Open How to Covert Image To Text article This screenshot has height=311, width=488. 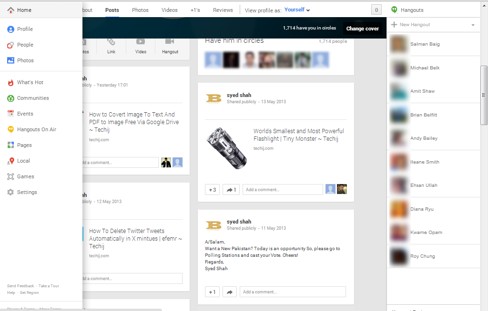pos(134,122)
